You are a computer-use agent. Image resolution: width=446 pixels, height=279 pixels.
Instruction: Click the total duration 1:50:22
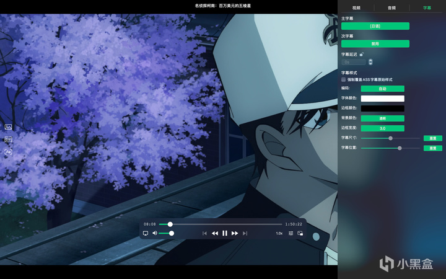[294, 224]
